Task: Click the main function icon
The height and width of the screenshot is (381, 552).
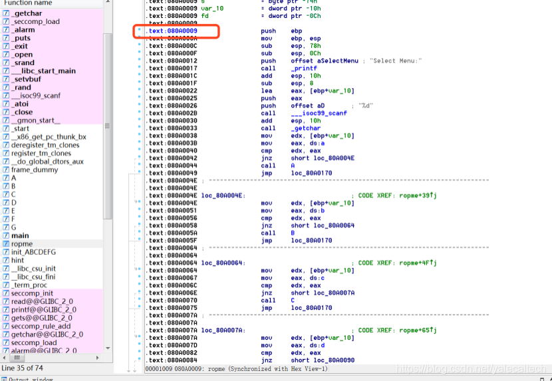Action: coord(6,236)
